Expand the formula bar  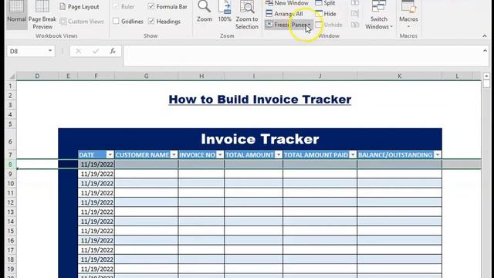485,51
